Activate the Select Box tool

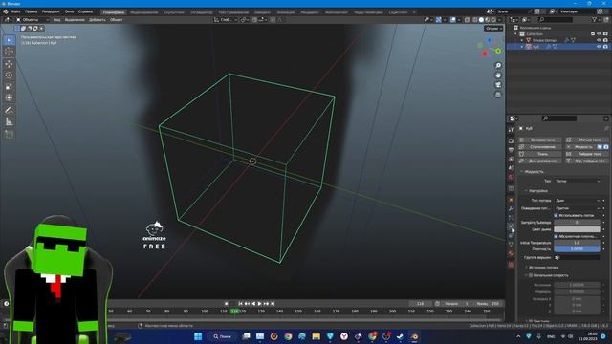9,40
